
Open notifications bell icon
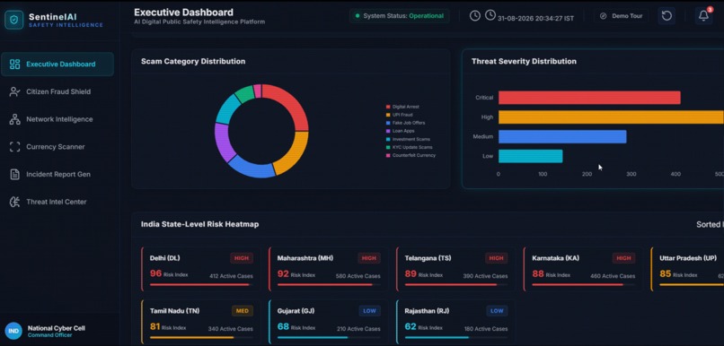click(x=703, y=15)
